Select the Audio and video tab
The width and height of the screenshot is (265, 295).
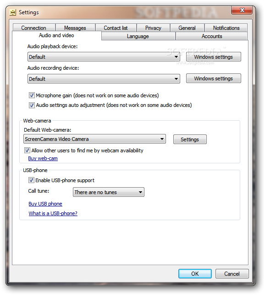(56, 35)
